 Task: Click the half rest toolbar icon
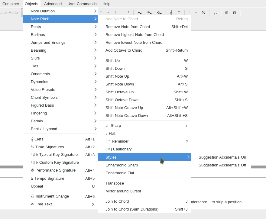pos(108,13)
